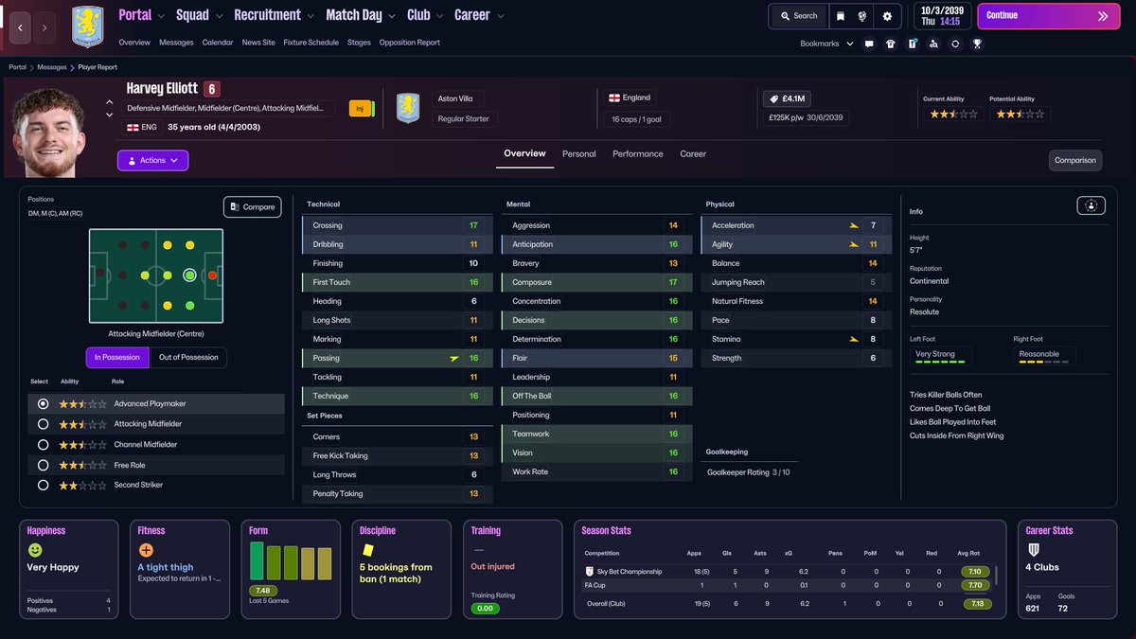Image resolution: width=1136 pixels, height=639 pixels.
Task: Click the England flag beside the caps info
Action: [x=614, y=98]
